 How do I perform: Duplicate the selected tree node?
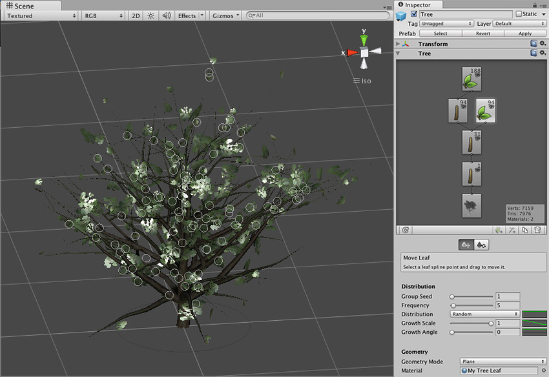click(524, 230)
